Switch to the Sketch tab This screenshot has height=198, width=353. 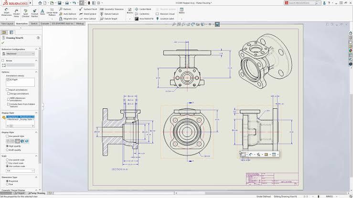pos(34,23)
